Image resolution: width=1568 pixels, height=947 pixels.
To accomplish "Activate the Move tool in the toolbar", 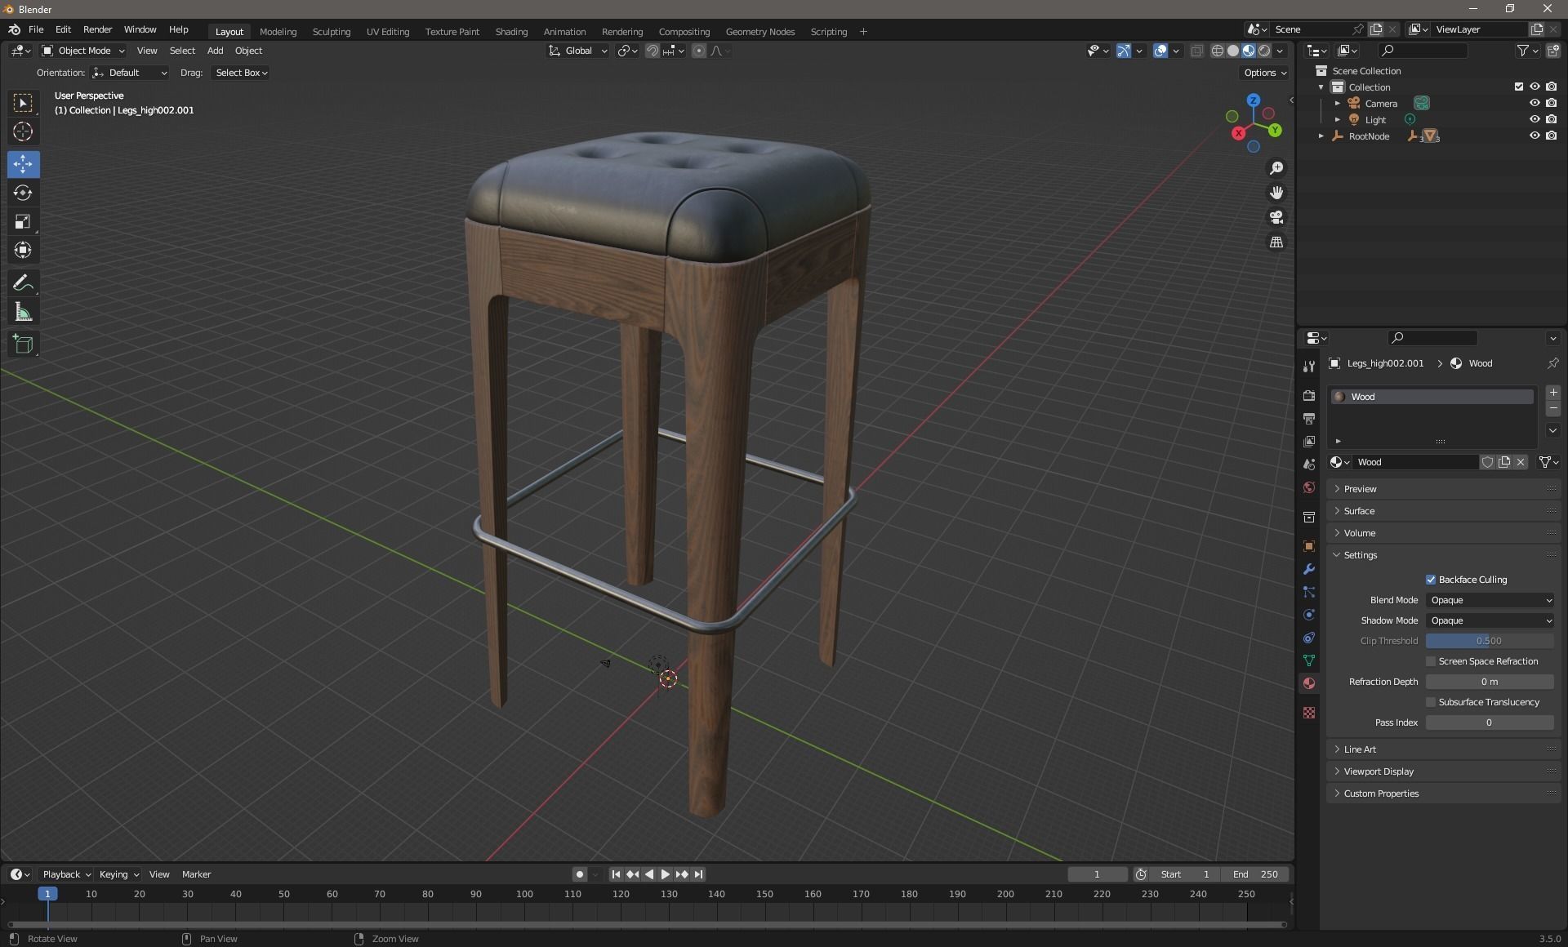I will (23, 164).
